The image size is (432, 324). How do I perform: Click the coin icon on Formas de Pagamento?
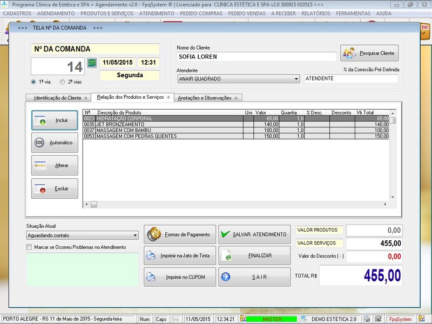tap(154, 234)
